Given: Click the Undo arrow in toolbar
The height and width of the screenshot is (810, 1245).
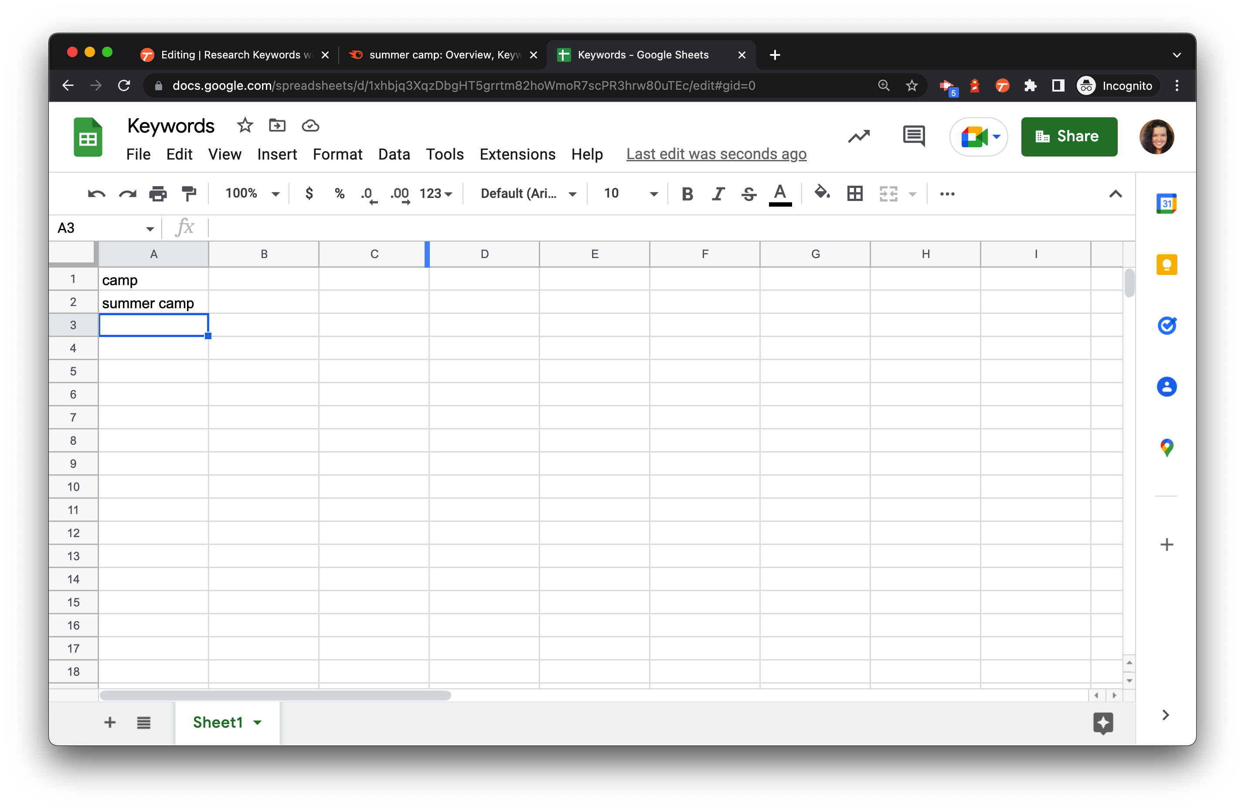Looking at the screenshot, I should point(96,194).
